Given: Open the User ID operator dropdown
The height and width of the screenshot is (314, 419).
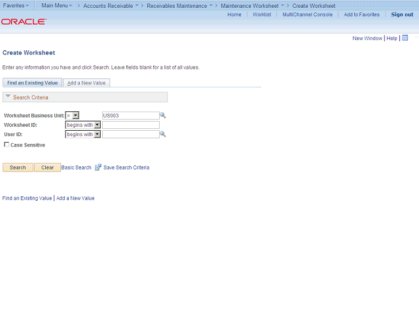Looking at the screenshot, I should pos(83,134).
